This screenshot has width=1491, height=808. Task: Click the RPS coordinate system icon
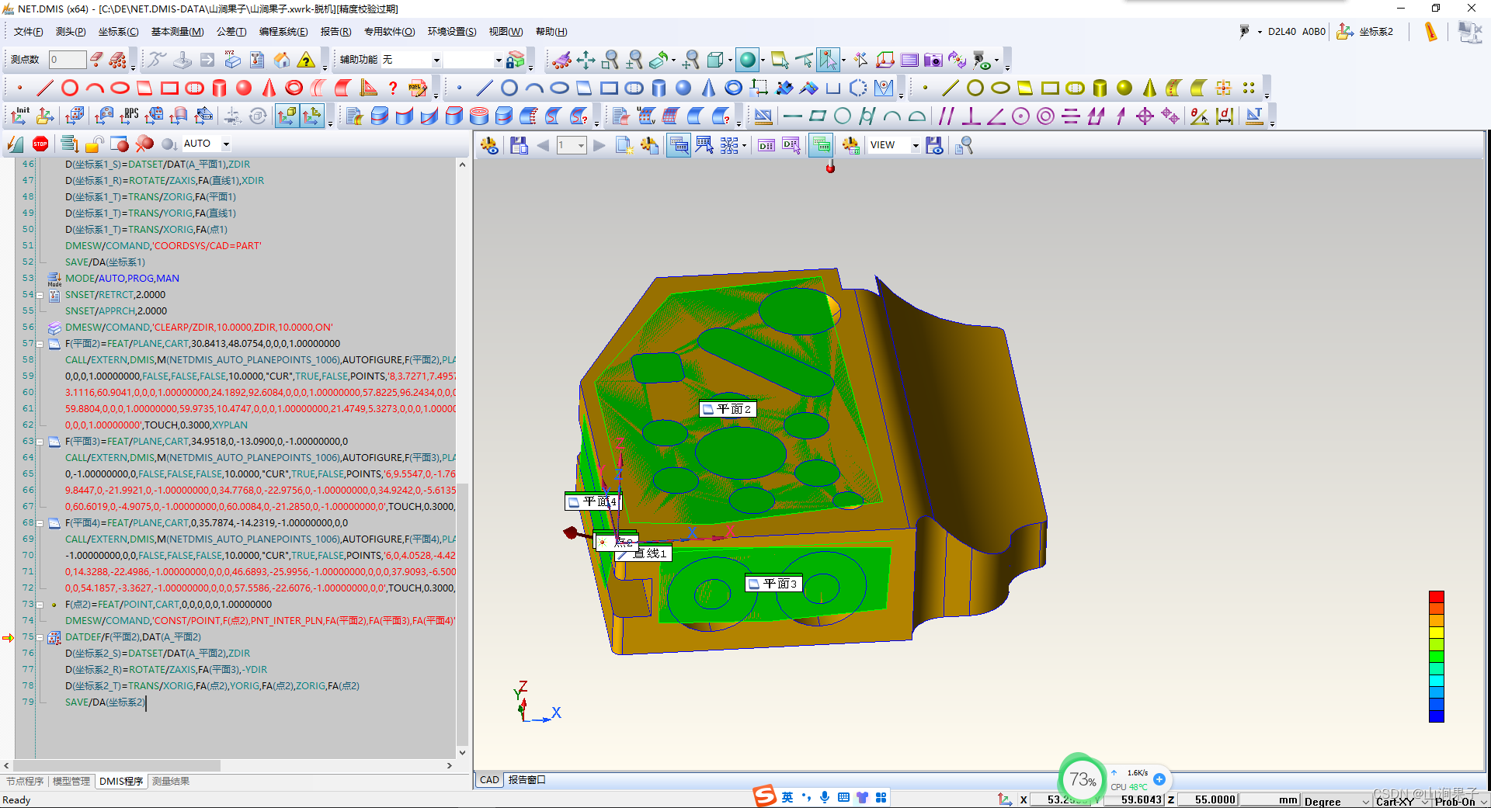(129, 116)
